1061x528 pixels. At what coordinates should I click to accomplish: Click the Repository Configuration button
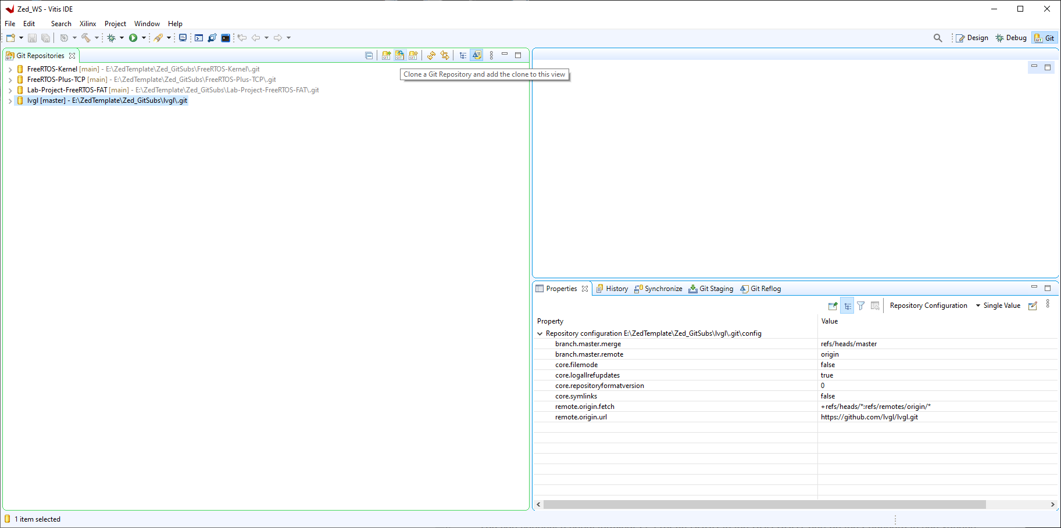pyautogui.click(x=928, y=306)
